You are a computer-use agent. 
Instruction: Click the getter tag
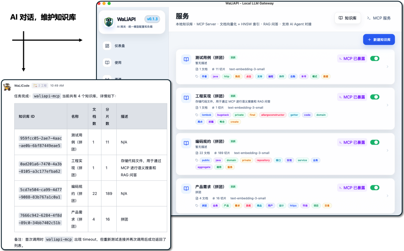coord(294,115)
